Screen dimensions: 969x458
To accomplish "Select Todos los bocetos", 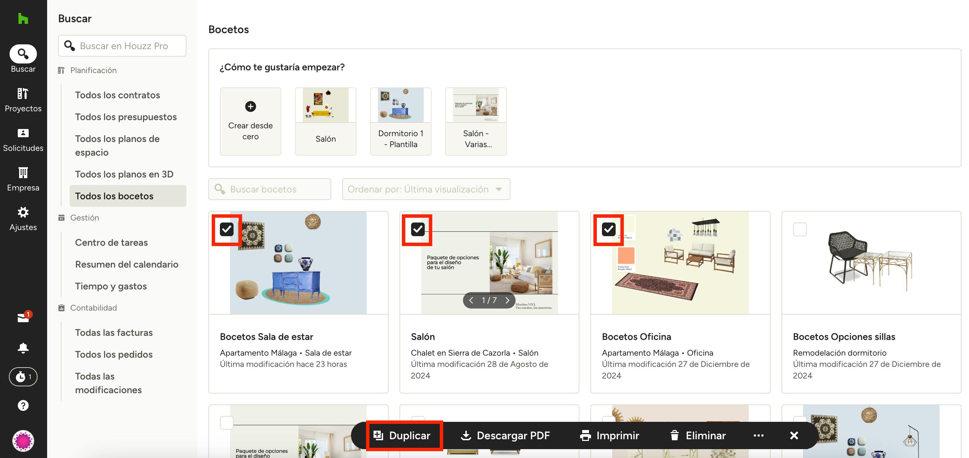I will (128, 196).
